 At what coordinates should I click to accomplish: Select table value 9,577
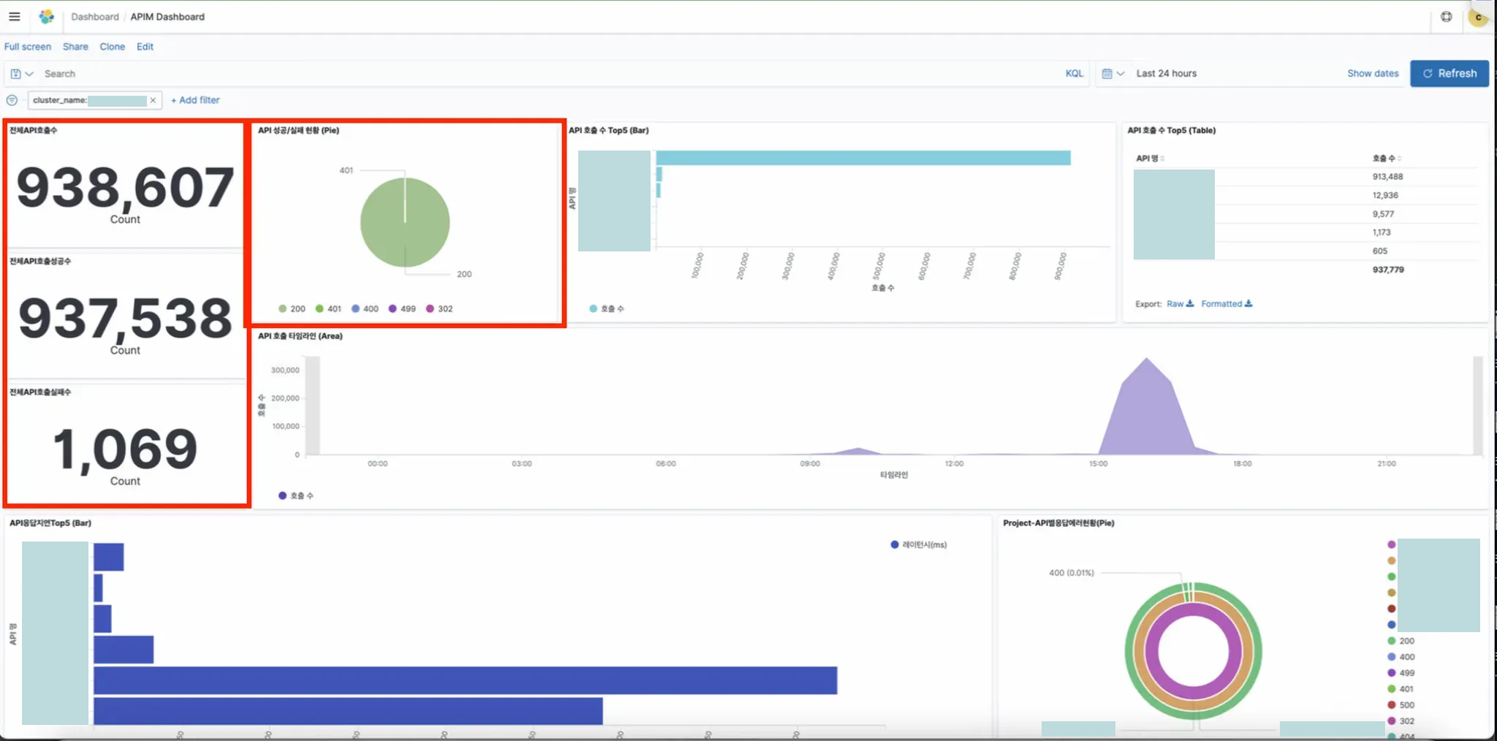pos(1383,214)
